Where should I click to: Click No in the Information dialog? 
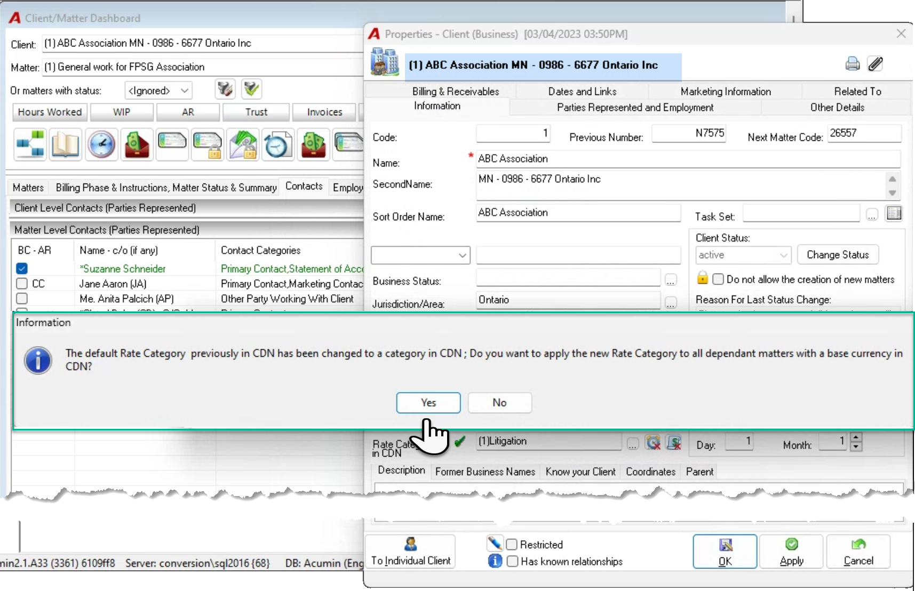point(499,403)
